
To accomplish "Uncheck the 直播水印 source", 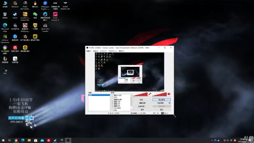I will click(112, 106).
